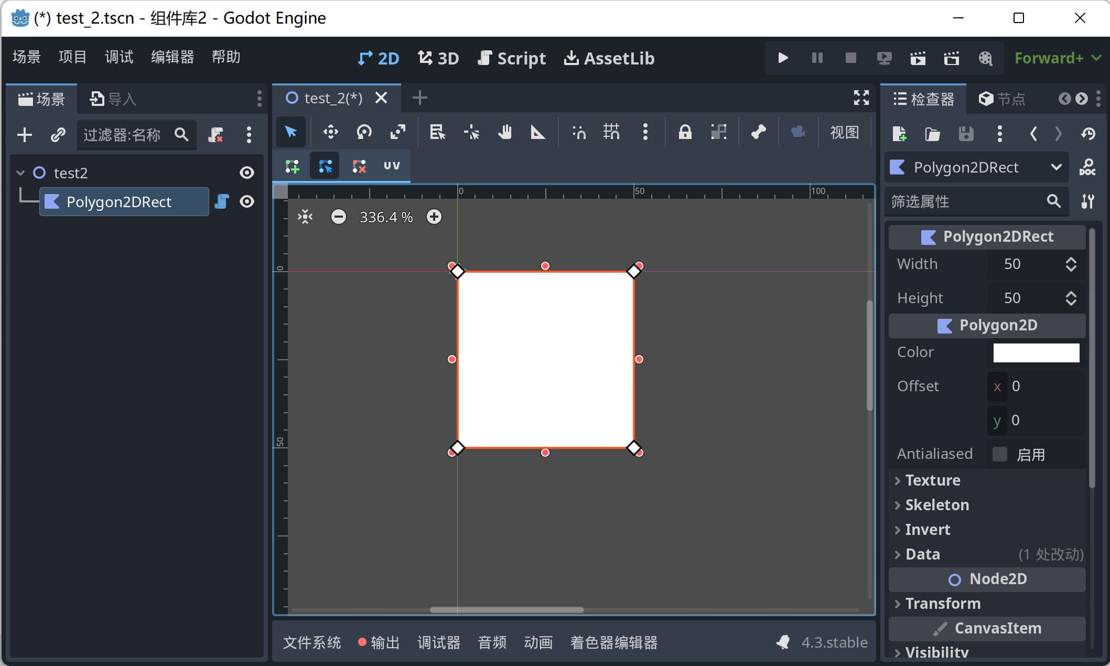Image resolution: width=1110 pixels, height=666 pixels.
Task: Click the scale tool icon
Action: (398, 132)
